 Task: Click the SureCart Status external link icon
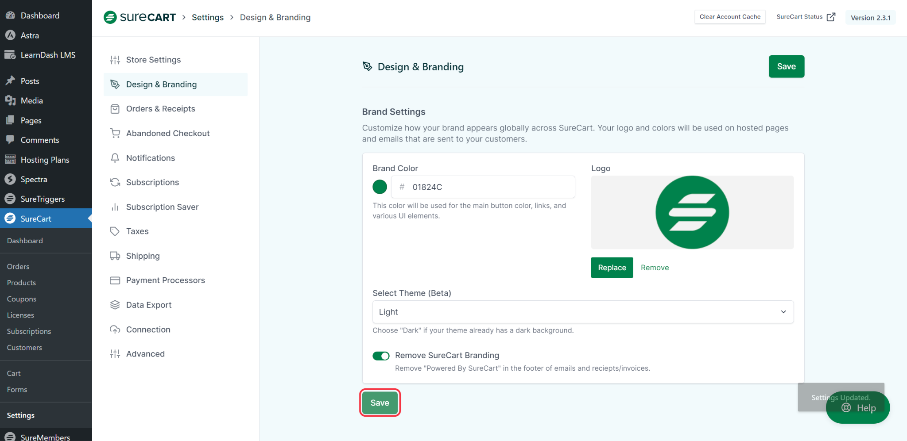pos(831,17)
